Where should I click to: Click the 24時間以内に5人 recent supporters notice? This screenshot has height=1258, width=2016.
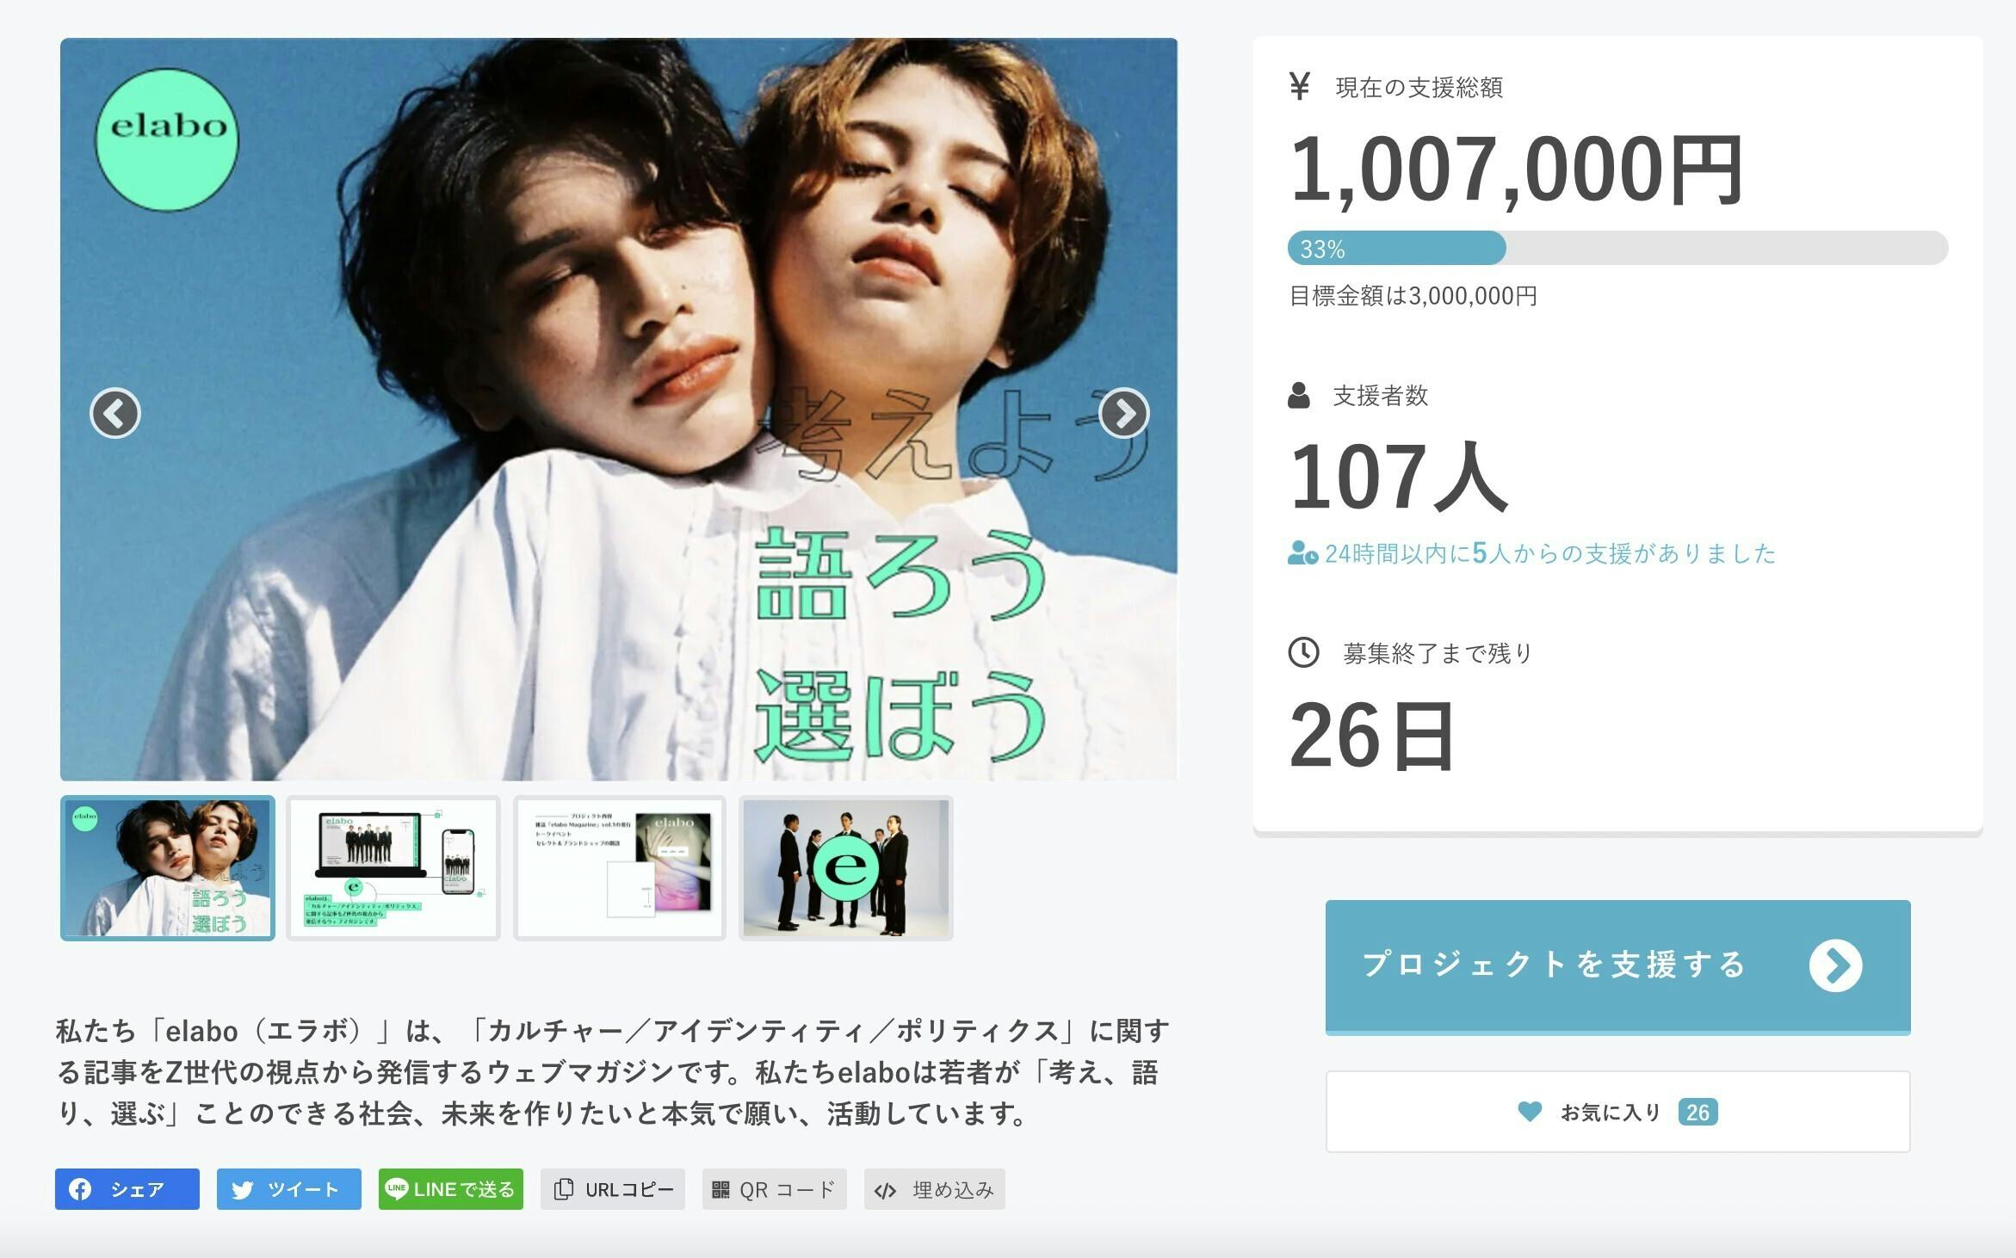tap(1532, 553)
